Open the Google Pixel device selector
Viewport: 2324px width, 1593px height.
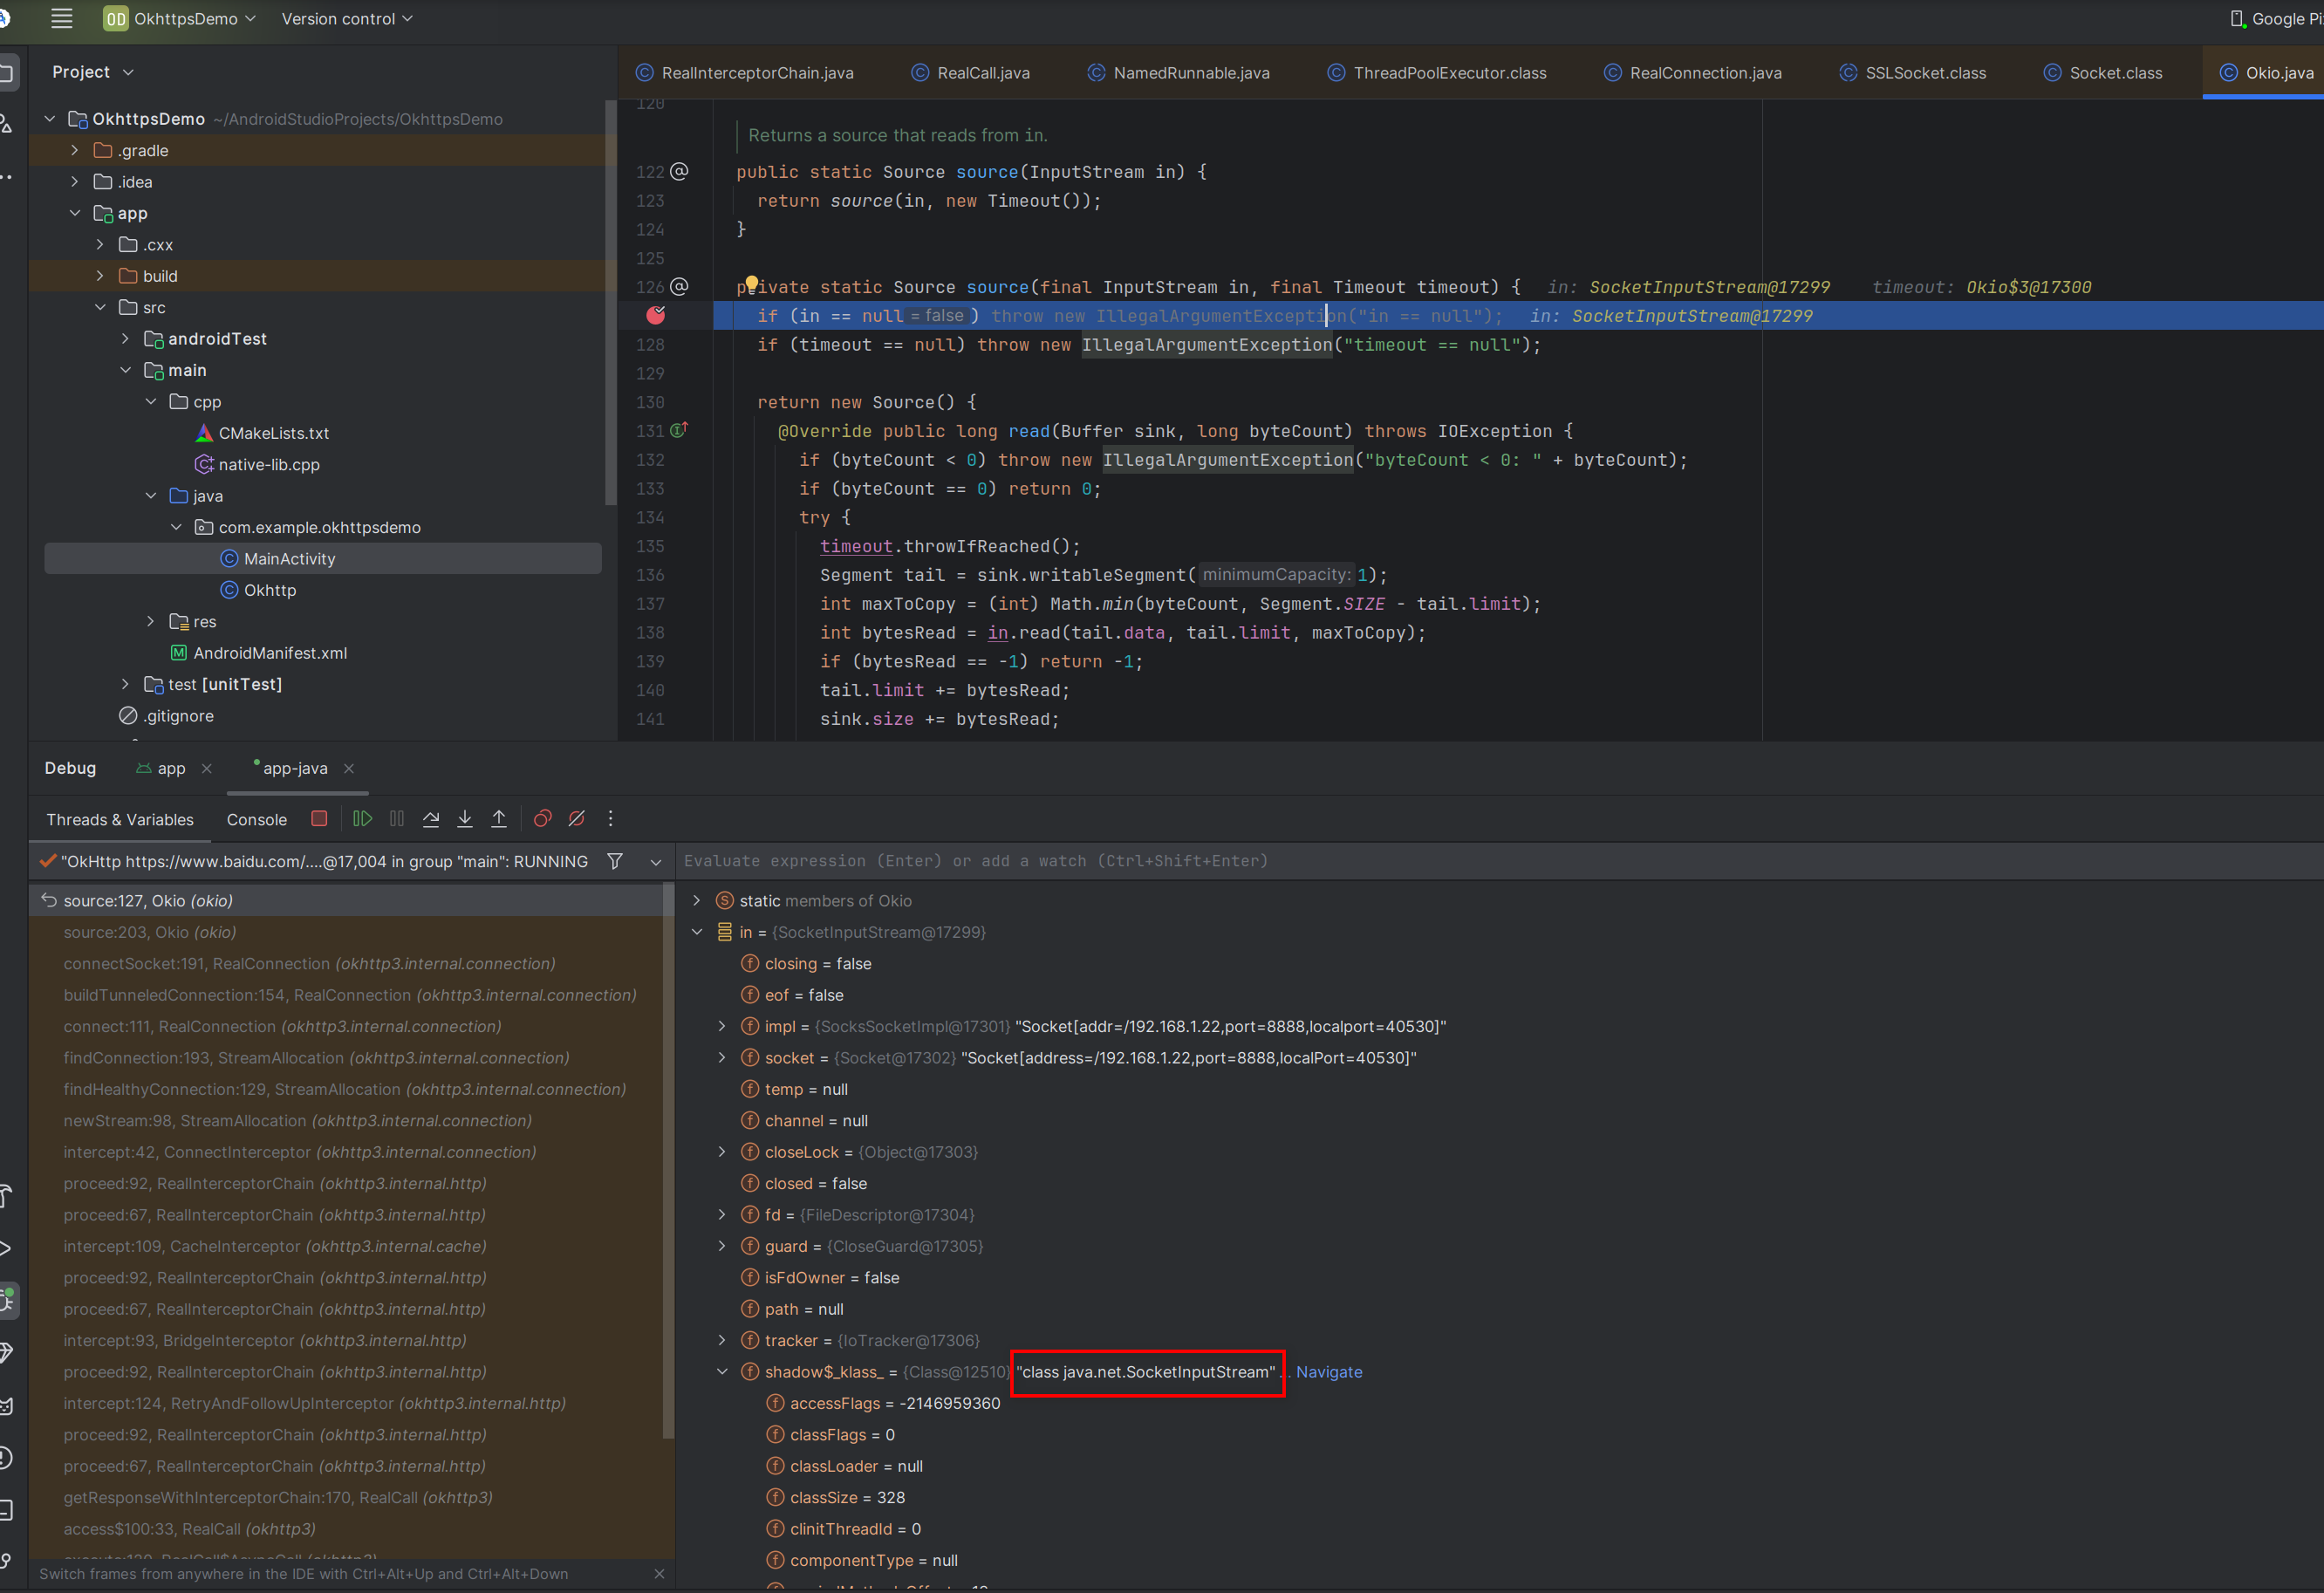pyautogui.click(x=2277, y=18)
